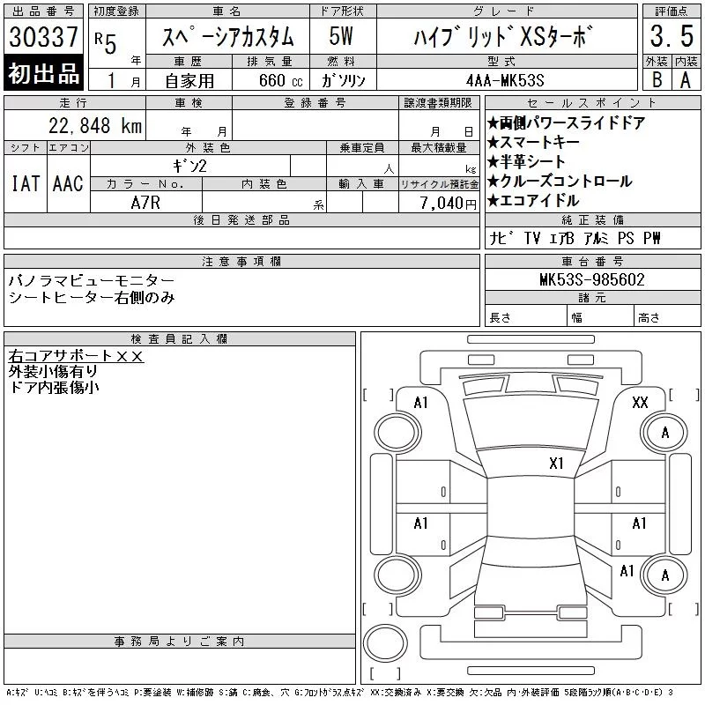
Task: Click inspector note 外装小傷有り
Action: (53, 371)
